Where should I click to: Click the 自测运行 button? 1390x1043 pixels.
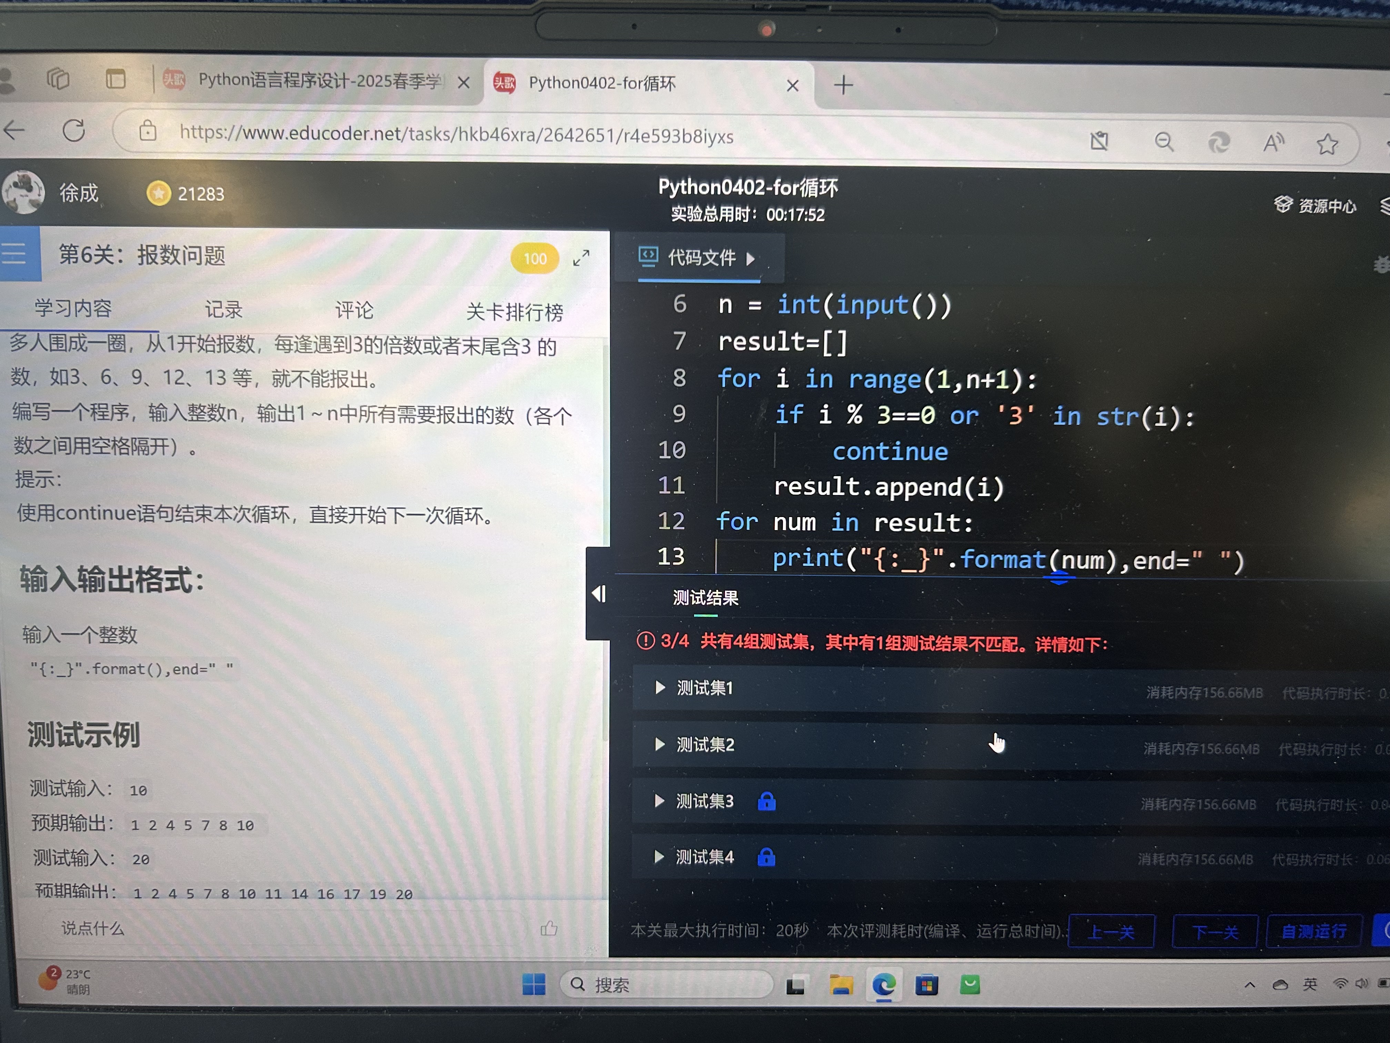[x=1314, y=932]
